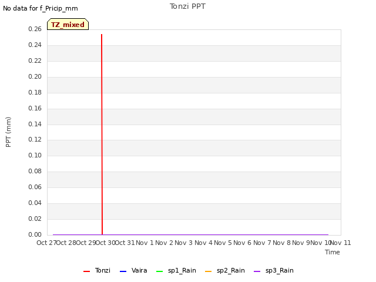Click the Tonzi PPT chart title
Image resolution: width=376 pixels, height=282 pixels.
(x=187, y=6)
